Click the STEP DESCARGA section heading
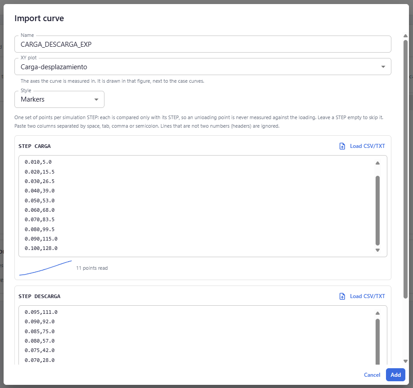413x388 pixels. pyautogui.click(x=39, y=296)
